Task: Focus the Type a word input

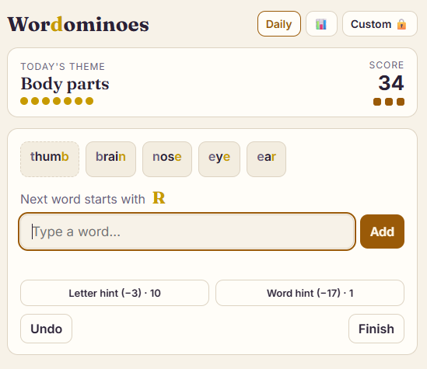Action: tap(187, 231)
